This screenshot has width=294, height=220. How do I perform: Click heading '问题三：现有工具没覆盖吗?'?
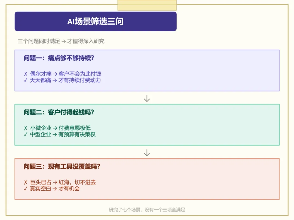[62, 166]
